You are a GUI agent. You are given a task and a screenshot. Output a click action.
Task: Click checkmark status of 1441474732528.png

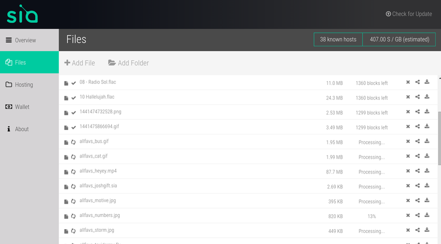pyautogui.click(x=74, y=113)
